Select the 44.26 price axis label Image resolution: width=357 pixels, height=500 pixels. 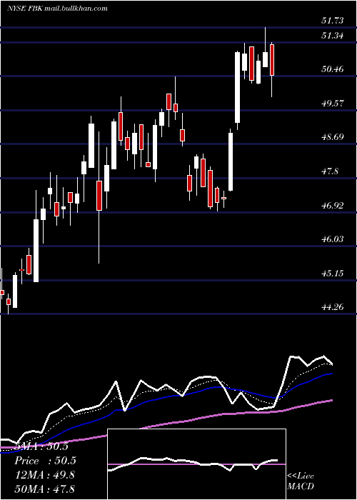333,307
